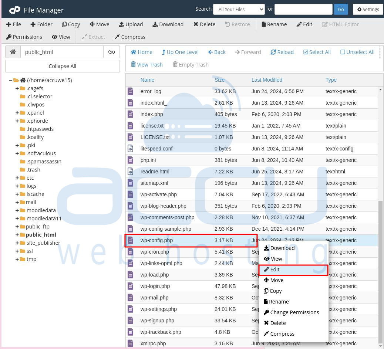384x349 pixels.
Task: Sort the list by Size column
Action: click(x=219, y=80)
